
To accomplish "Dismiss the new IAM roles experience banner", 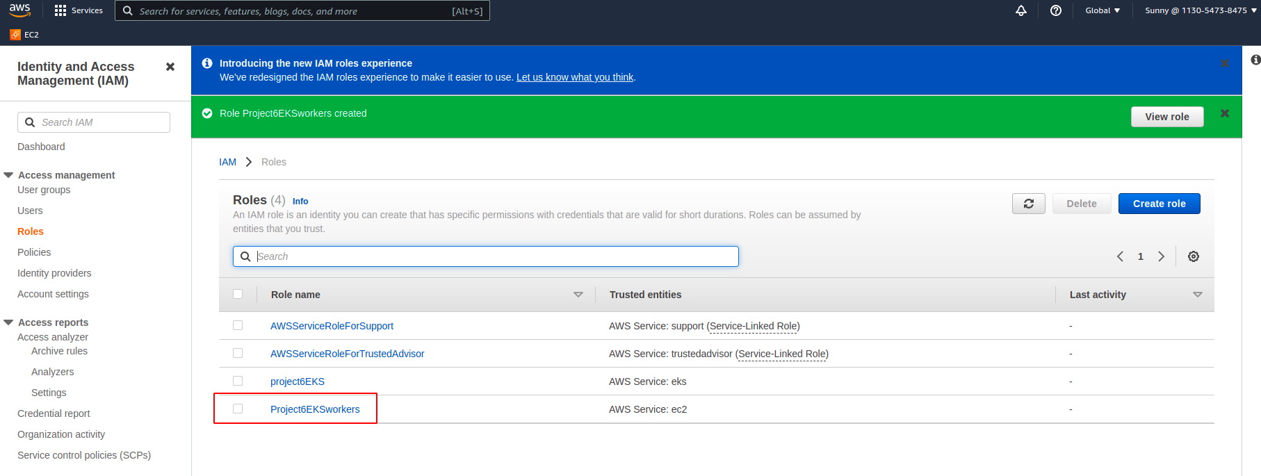I will [1225, 63].
